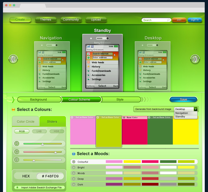Choose the Bright mood radio button
This screenshot has width=208, height=192.
pos(74,167)
